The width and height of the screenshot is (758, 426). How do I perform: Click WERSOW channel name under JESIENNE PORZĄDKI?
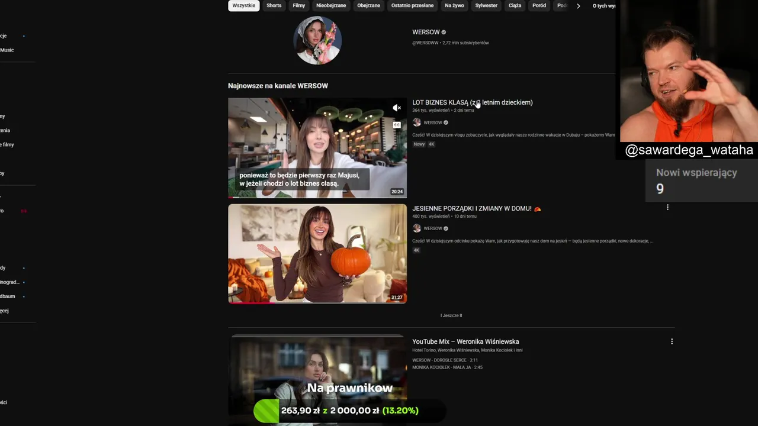(x=433, y=228)
